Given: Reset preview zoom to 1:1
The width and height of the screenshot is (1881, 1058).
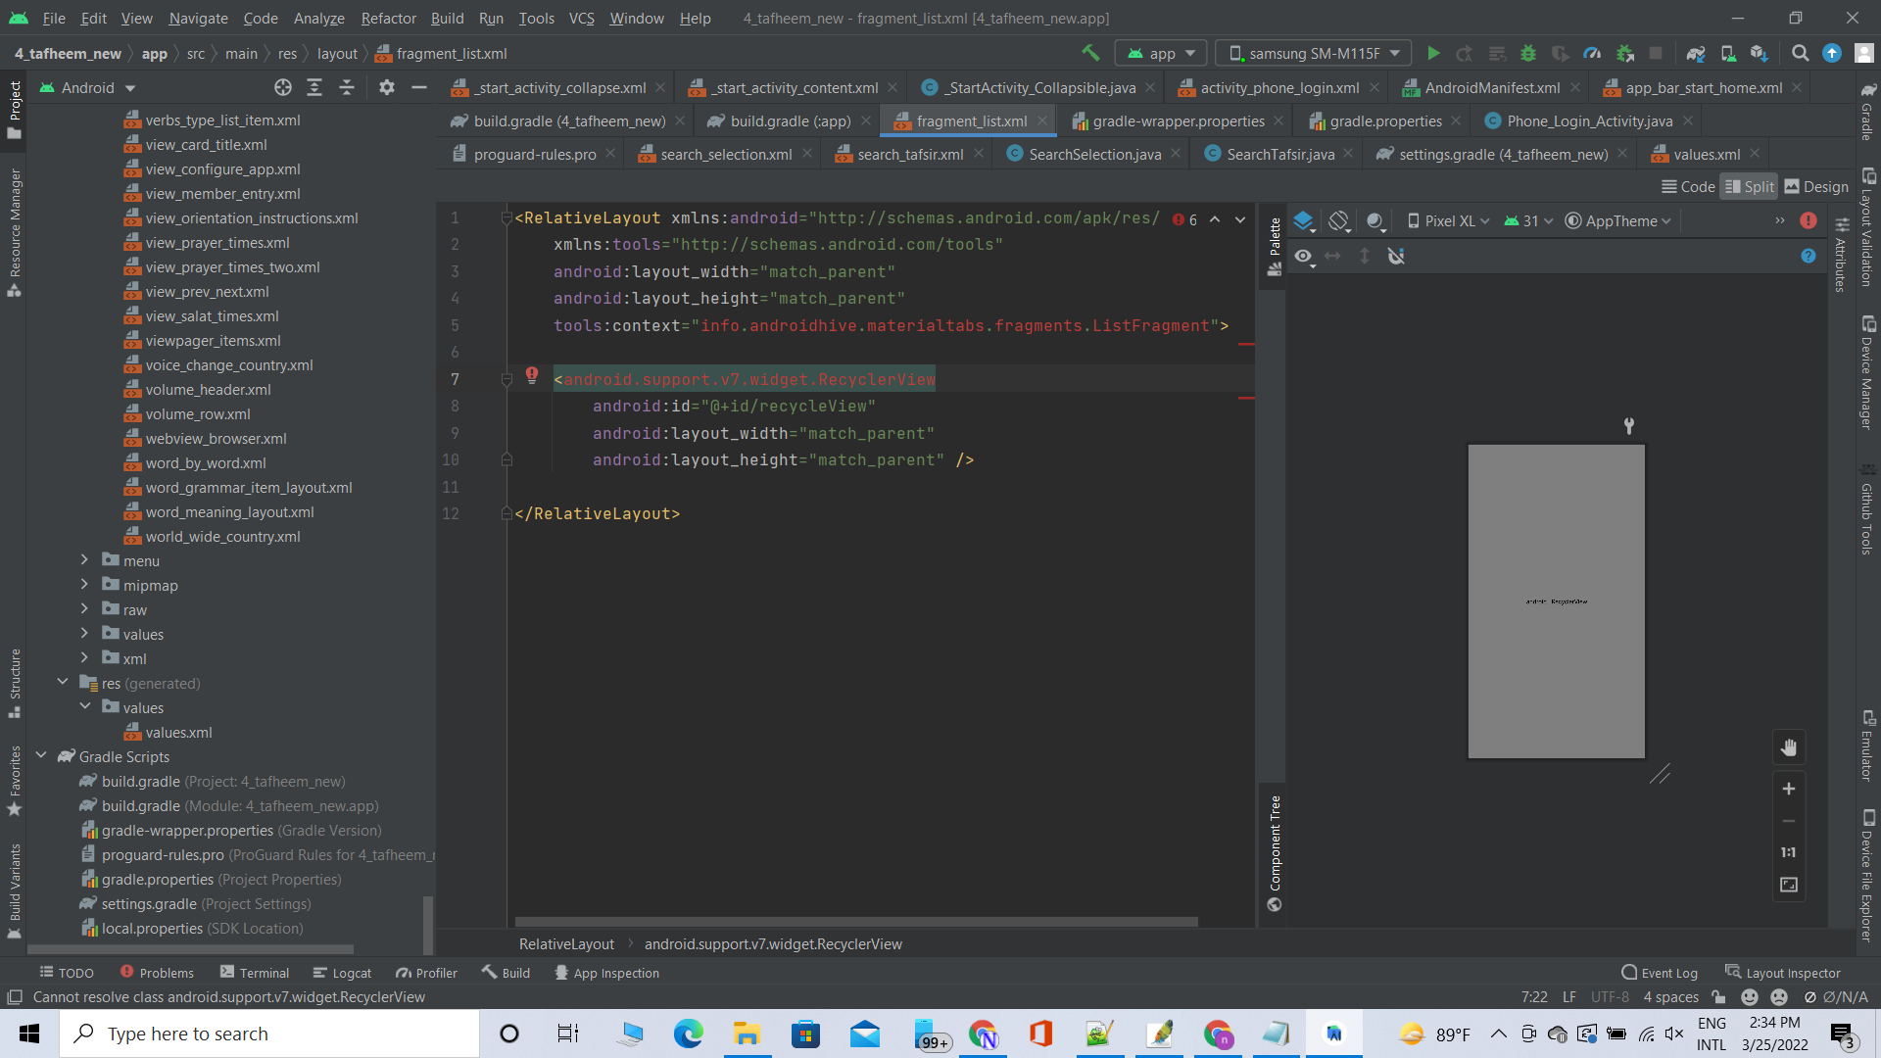Looking at the screenshot, I should pyautogui.click(x=1789, y=852).
